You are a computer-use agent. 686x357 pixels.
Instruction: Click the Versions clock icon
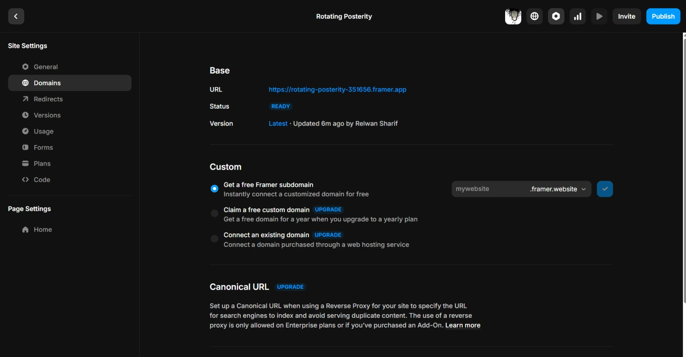25,115
